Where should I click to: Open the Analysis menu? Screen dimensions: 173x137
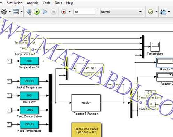click(x=33, y=3)
